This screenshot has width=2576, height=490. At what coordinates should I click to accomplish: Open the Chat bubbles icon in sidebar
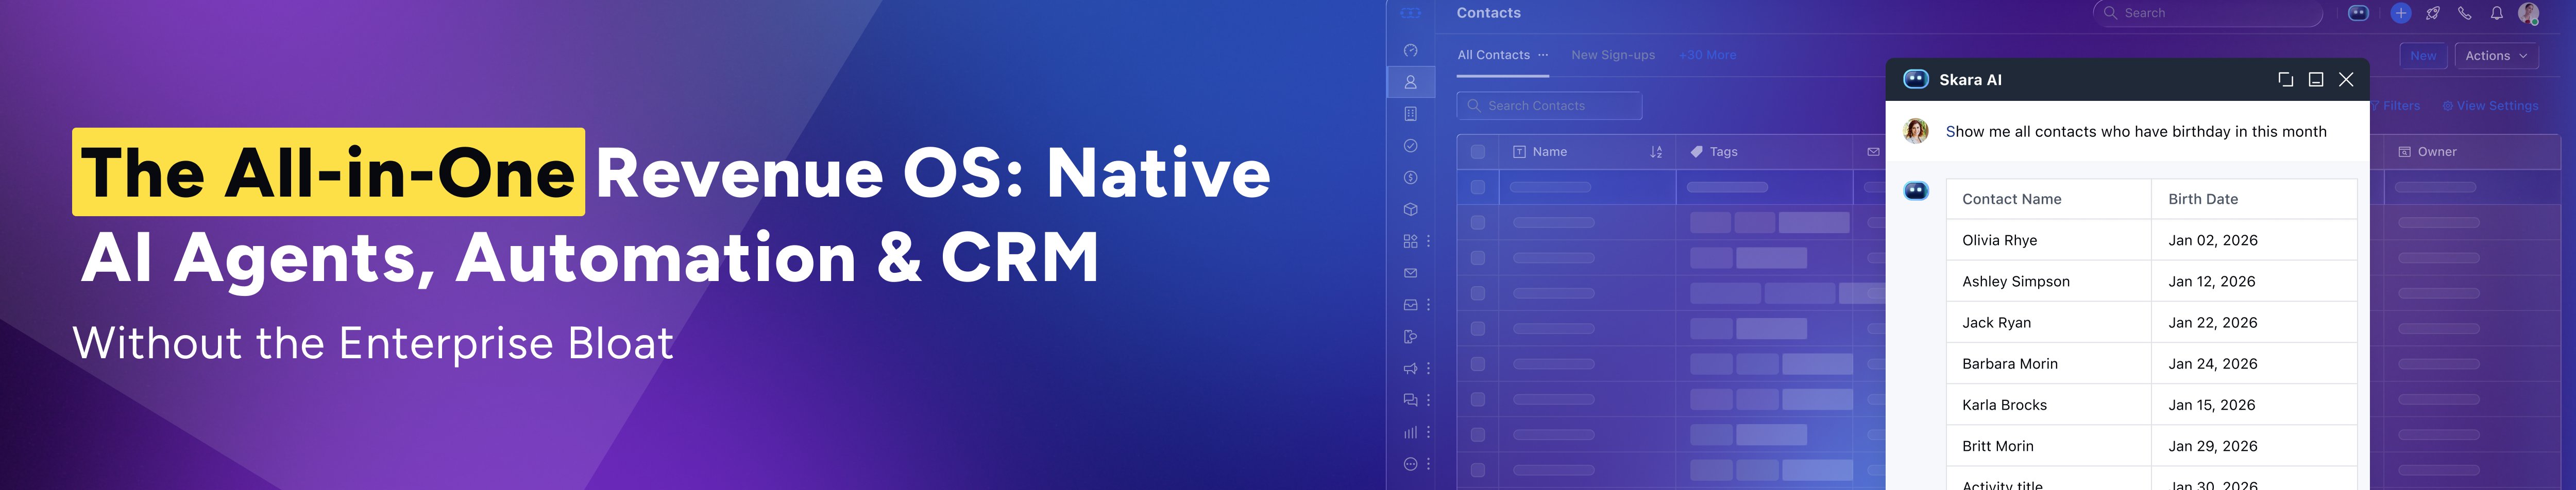[1410, 400]
